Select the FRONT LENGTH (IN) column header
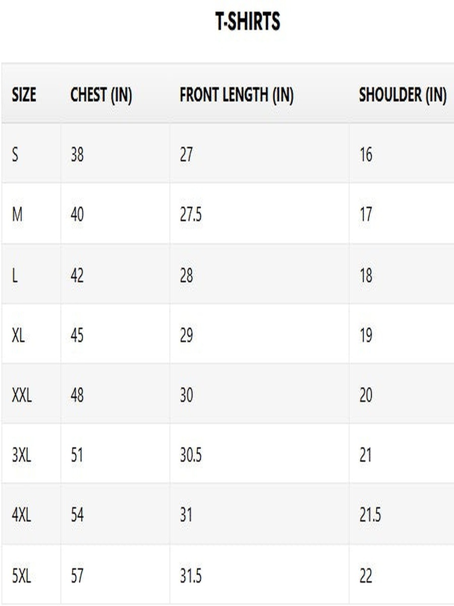This screenshot has height=606, width=454. click(x=237, y=95)
